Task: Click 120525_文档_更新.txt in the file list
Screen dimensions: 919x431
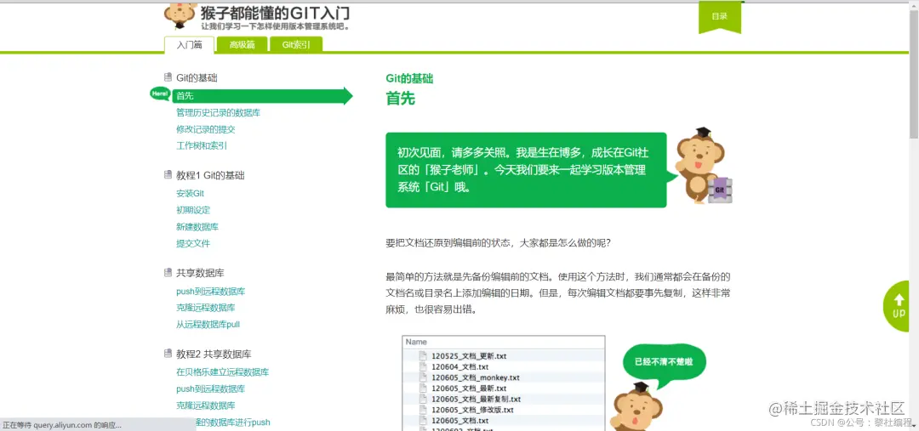Action: tap(469, 355)
